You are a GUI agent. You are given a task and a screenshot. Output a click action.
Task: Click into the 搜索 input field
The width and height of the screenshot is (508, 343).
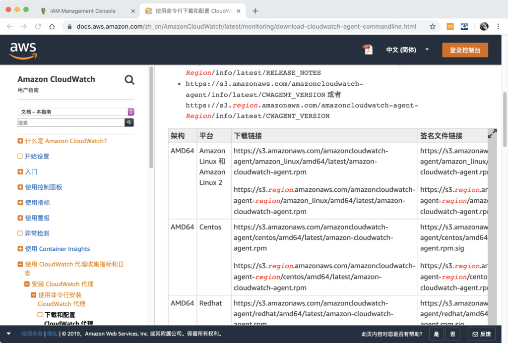pos(71,122)
